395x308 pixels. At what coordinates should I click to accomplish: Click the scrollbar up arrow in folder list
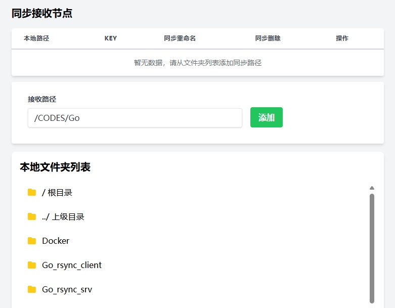tap(372, 188)
